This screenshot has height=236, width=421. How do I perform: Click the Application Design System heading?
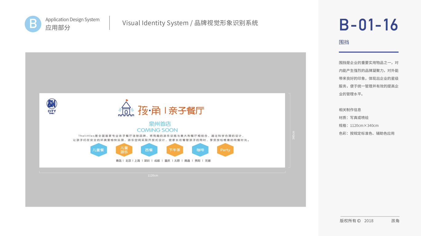(72, 20)
